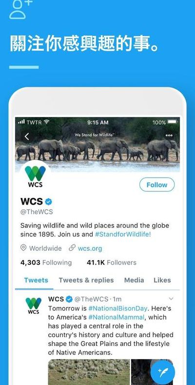Select the Likes tab
The image size is (195, 385).
[162, 280]
